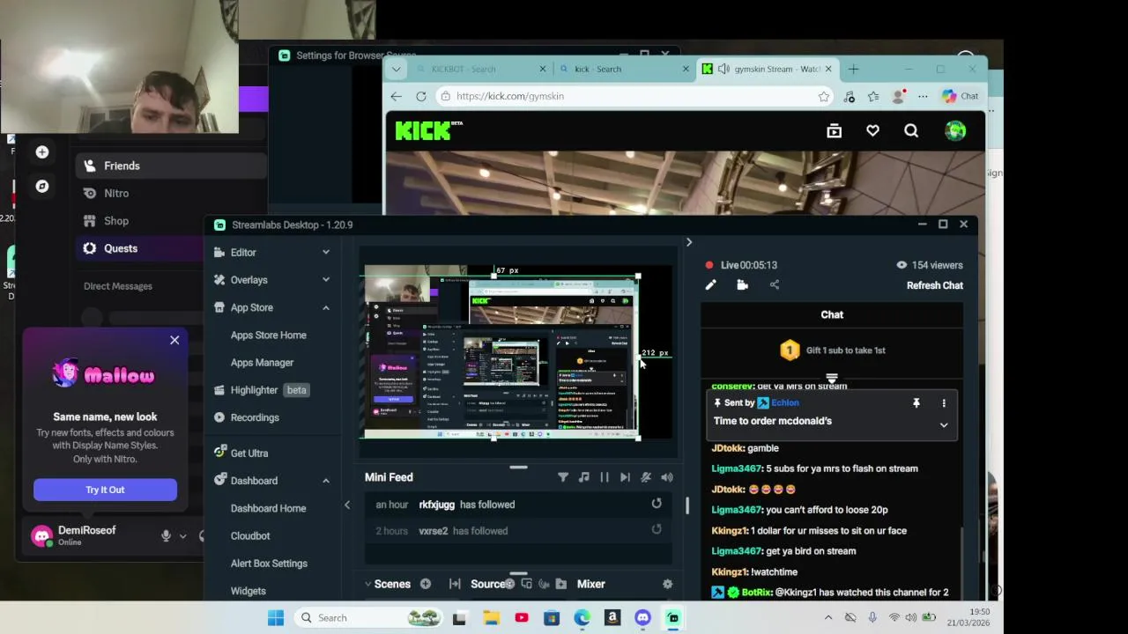Click the scene transitions icon beside Scenes
This screenshot has width=1128, height=634.
coord(455,584)
